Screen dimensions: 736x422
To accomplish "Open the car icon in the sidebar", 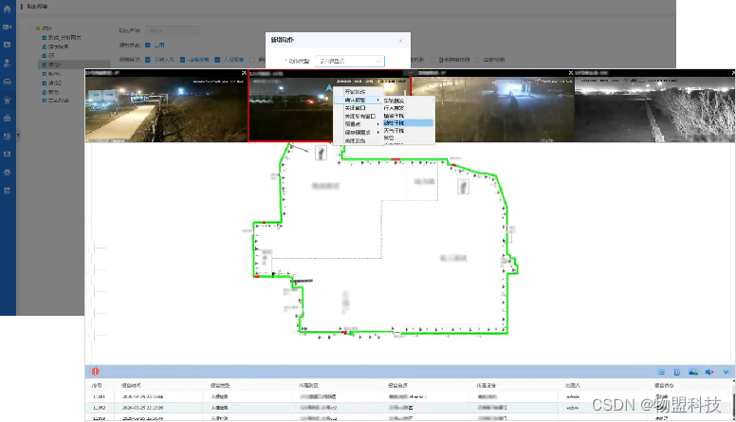I will pyautogui.click(x=7, y=82).
